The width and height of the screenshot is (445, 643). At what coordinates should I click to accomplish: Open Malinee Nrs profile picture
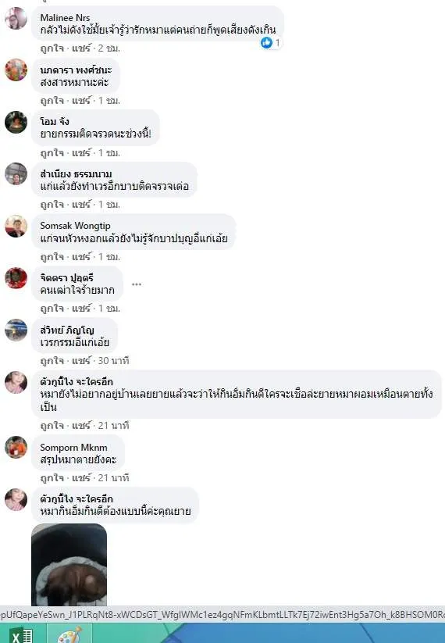pos(16,19)
